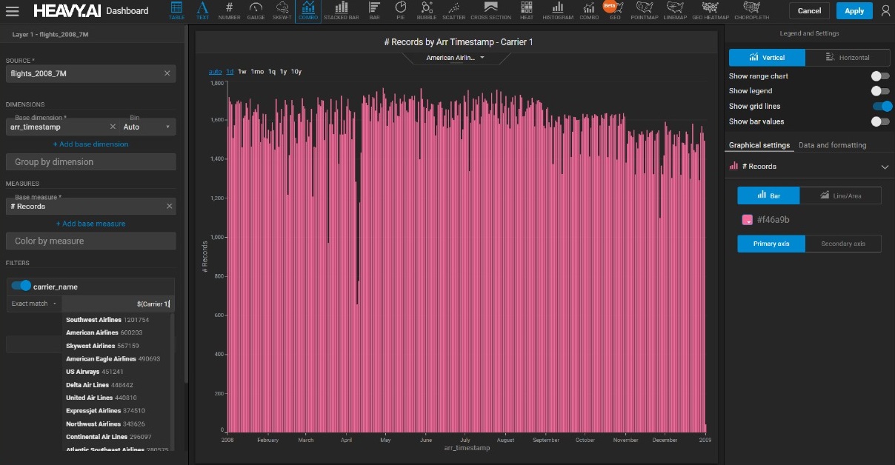Select the Histogram chart type
Screen dimensions: 895x465
(x=556, y=10)
